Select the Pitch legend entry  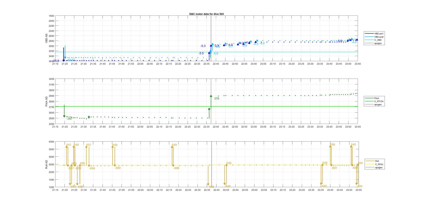(372, 98)
